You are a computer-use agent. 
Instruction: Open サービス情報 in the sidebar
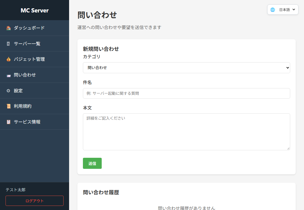coord(35,122)
